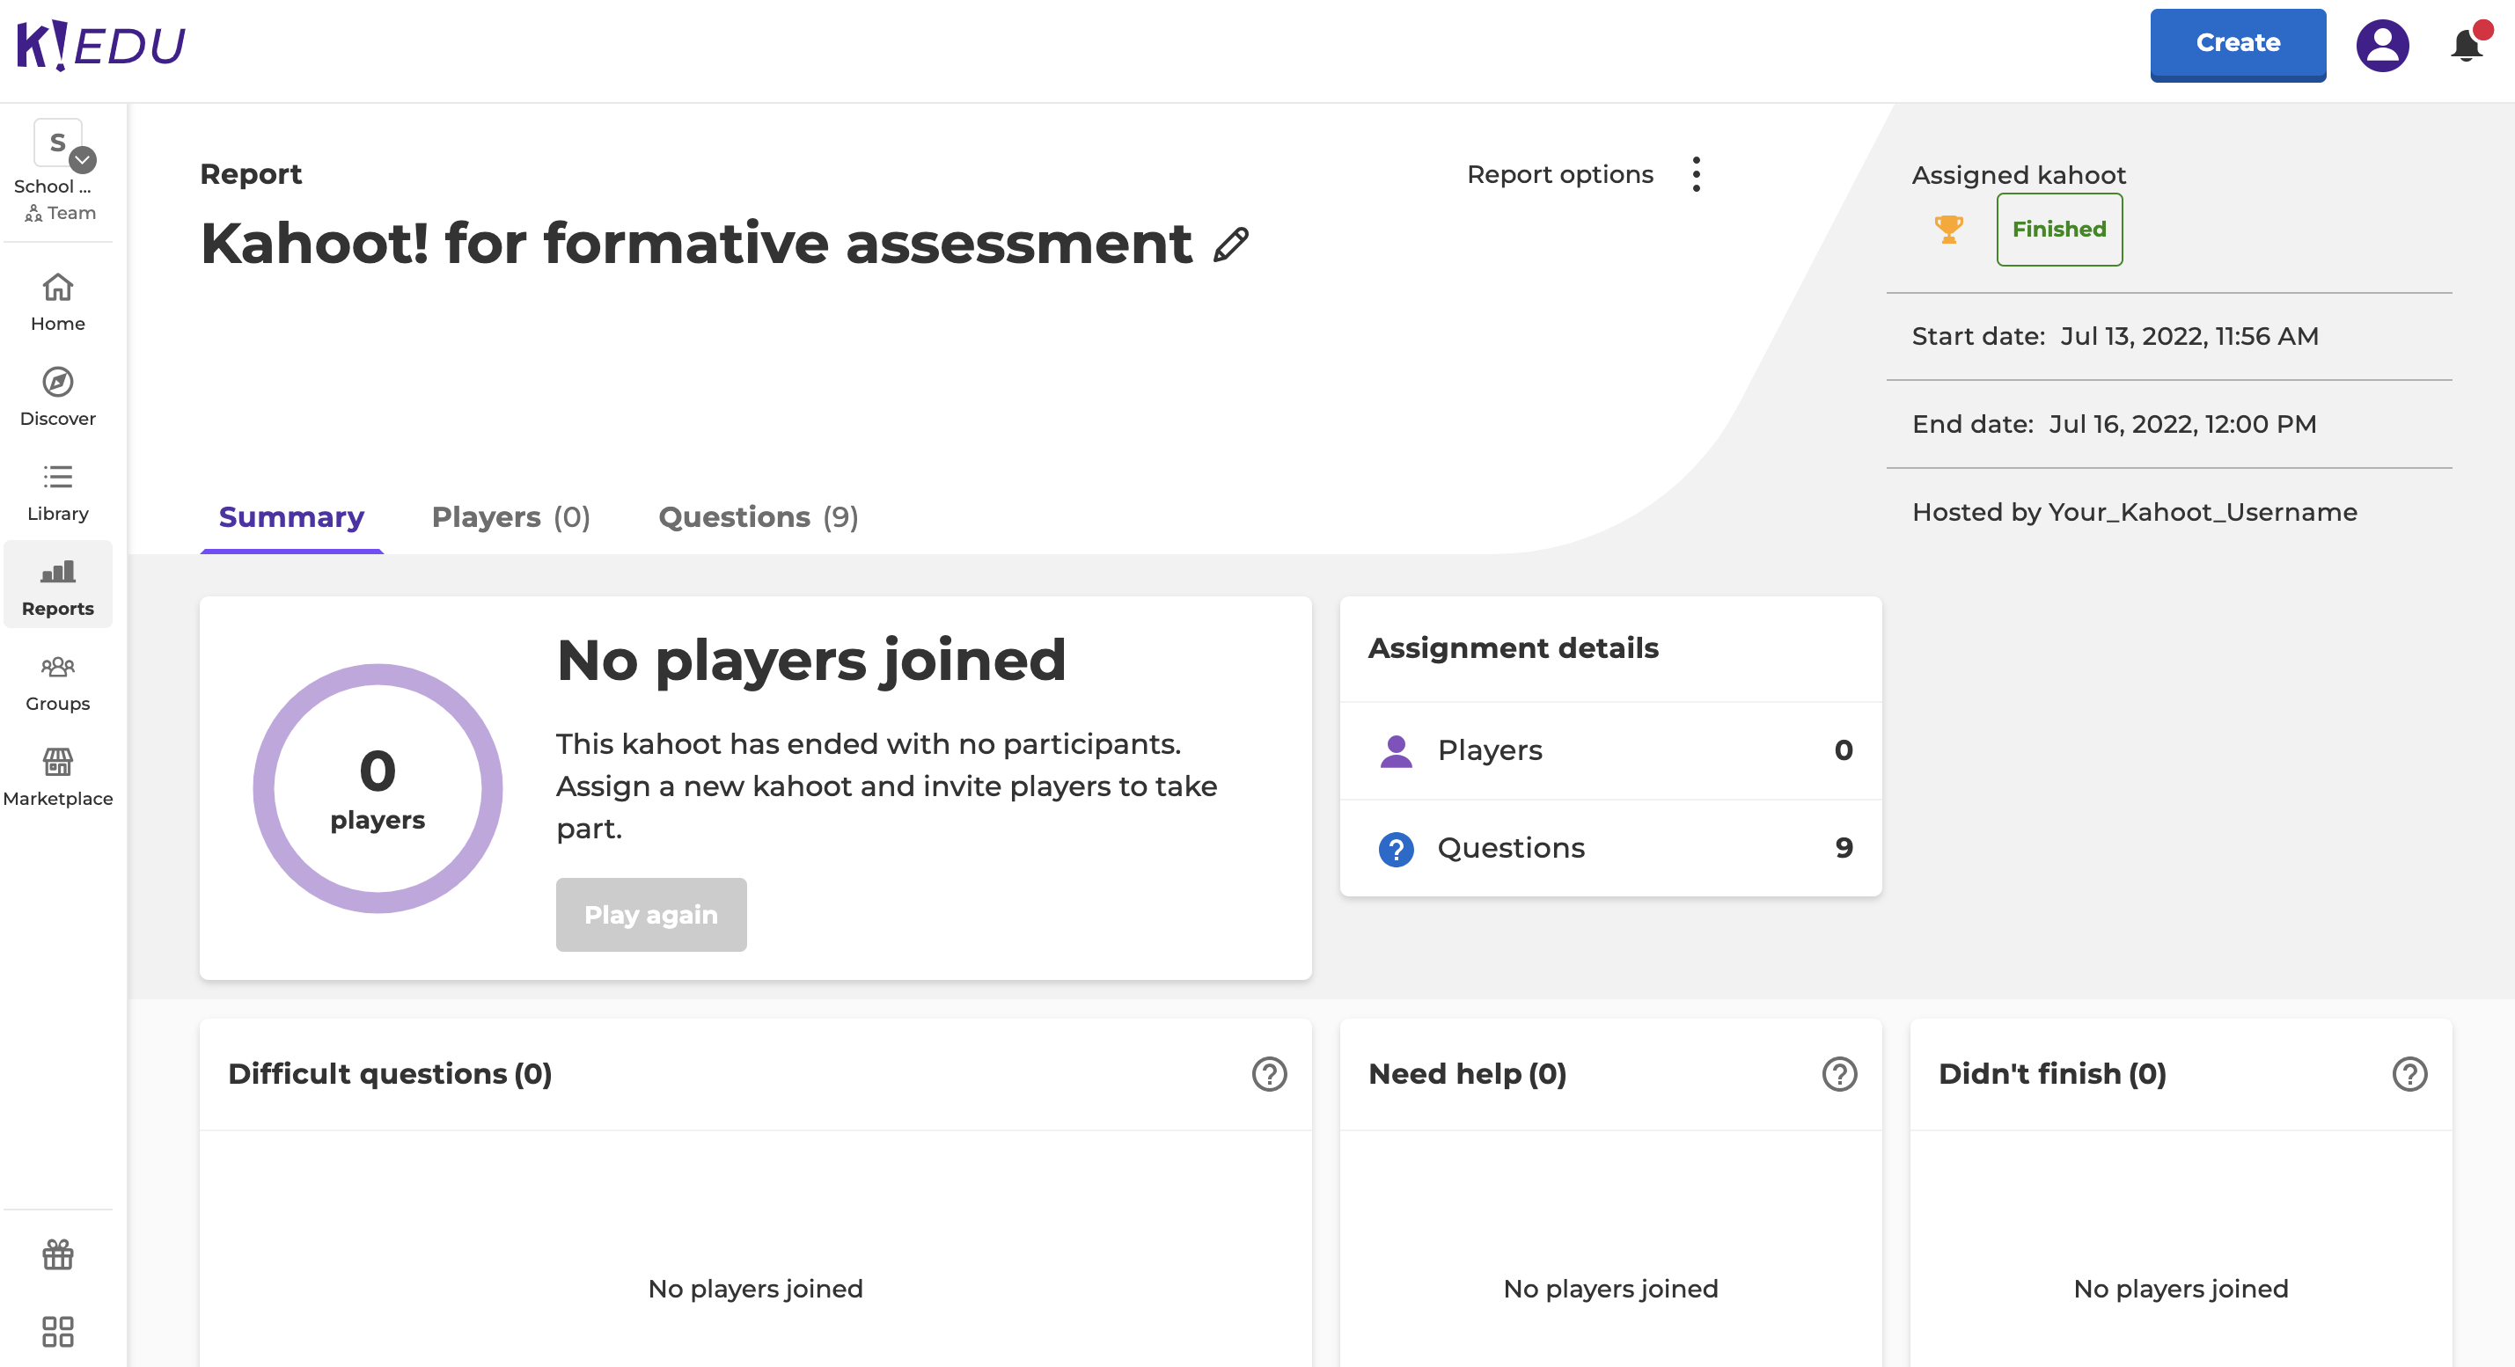The width and height of the screenshot is (2515, 1367).
Task: Click the purple player icon
Action: click(x=1397, y=750)
